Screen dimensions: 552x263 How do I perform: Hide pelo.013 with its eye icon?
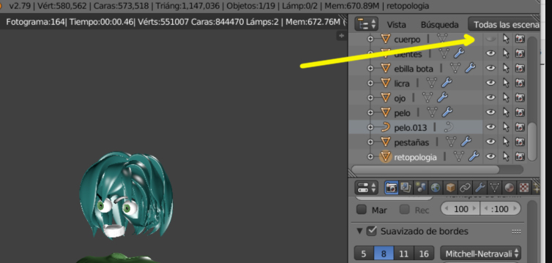(x=491, y=127)
